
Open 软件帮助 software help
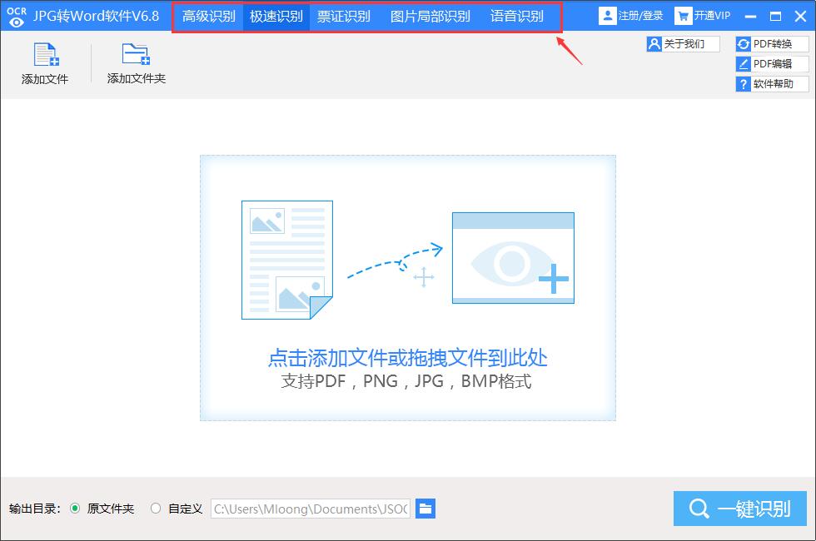tap(744, 84)
